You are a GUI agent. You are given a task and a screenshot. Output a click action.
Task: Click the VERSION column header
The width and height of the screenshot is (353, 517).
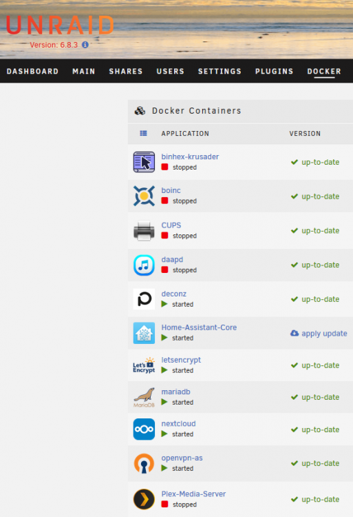[x=305, y=134]
